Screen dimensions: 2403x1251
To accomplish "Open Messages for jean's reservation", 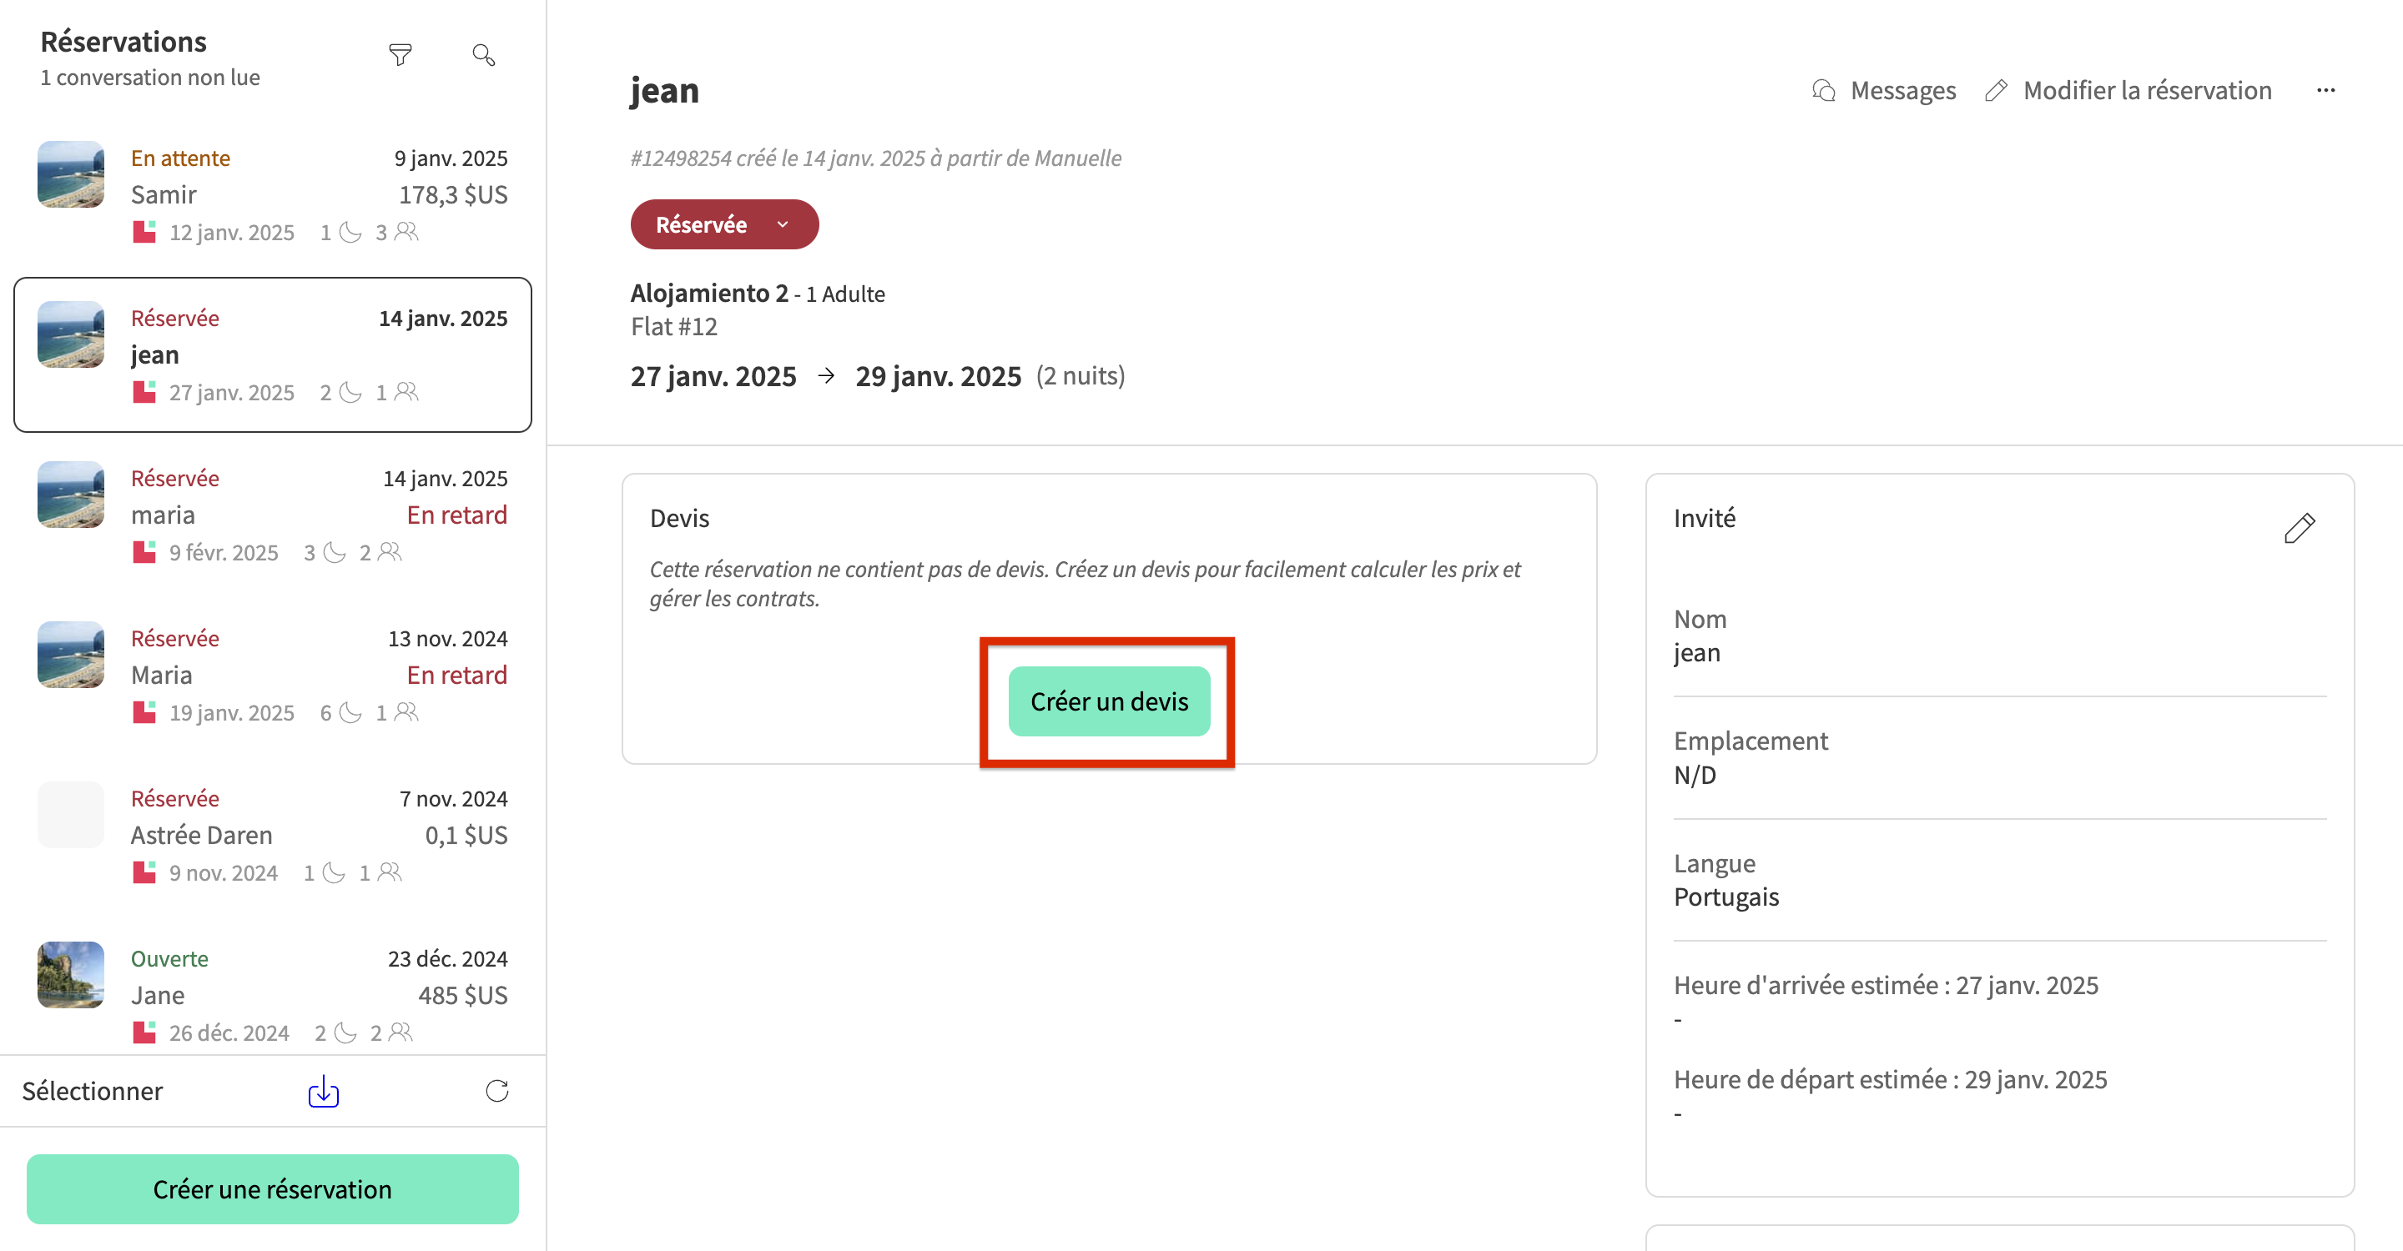I will click(x=1883, y=89).
